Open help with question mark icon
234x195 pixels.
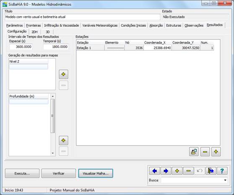pyautogui.click(x=222, y=171)
